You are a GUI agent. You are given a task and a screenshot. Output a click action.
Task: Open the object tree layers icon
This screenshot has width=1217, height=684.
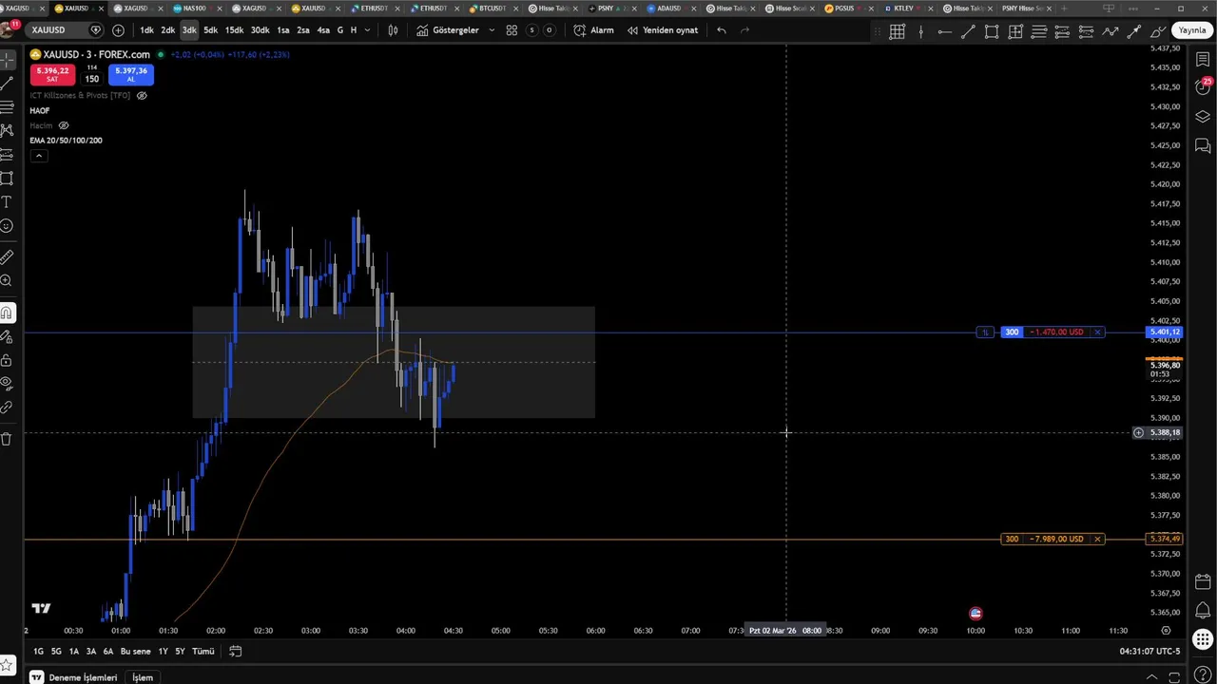pos(1203,117)
